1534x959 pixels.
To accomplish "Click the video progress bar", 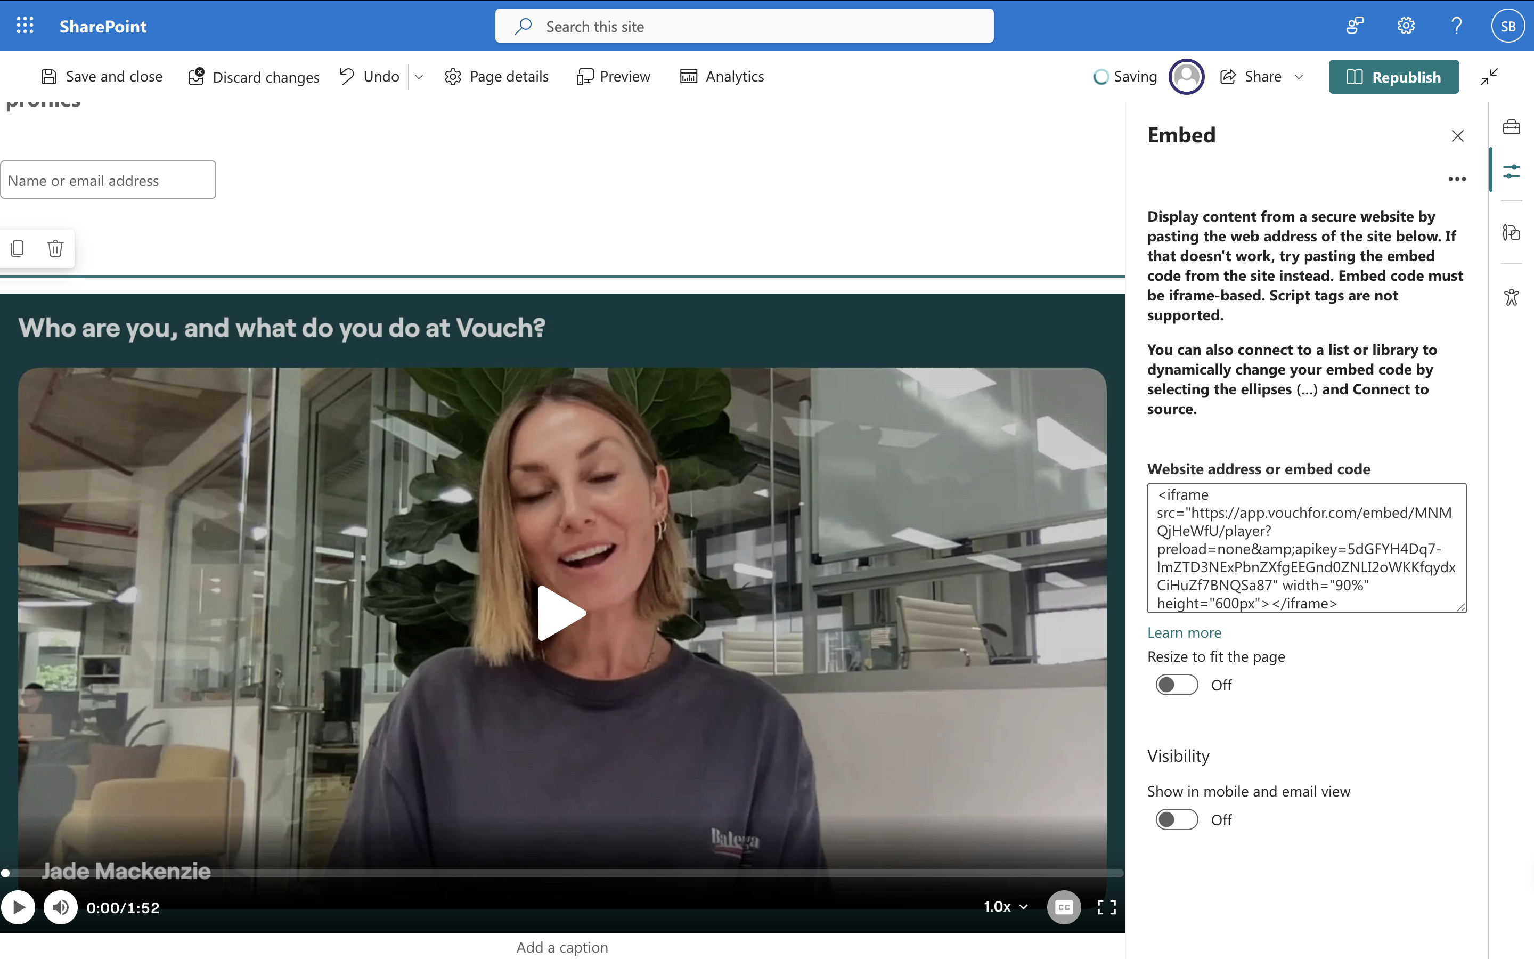I will click(564, 873).
